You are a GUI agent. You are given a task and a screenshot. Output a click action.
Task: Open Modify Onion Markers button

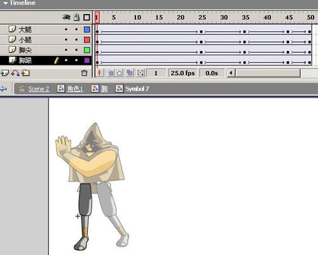[140, 73]
